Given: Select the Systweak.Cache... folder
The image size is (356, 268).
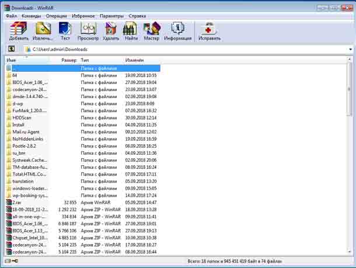Looking at the screenshot, I should tap(83, 160).
